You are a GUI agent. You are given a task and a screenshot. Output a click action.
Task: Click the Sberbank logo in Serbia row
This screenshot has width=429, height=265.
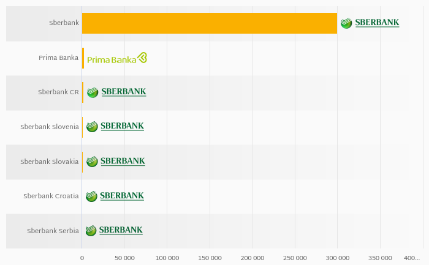click(114, 230)
